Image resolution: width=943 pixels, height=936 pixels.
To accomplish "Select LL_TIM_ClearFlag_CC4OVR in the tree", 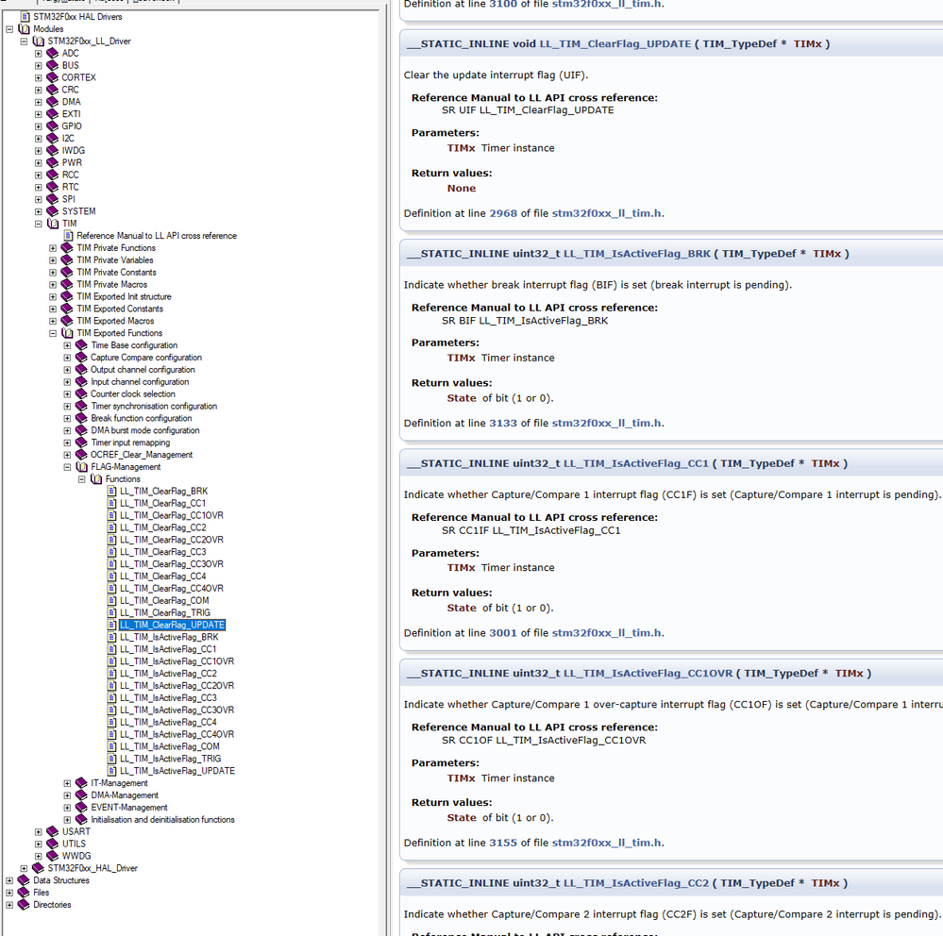I will [172, 589].
